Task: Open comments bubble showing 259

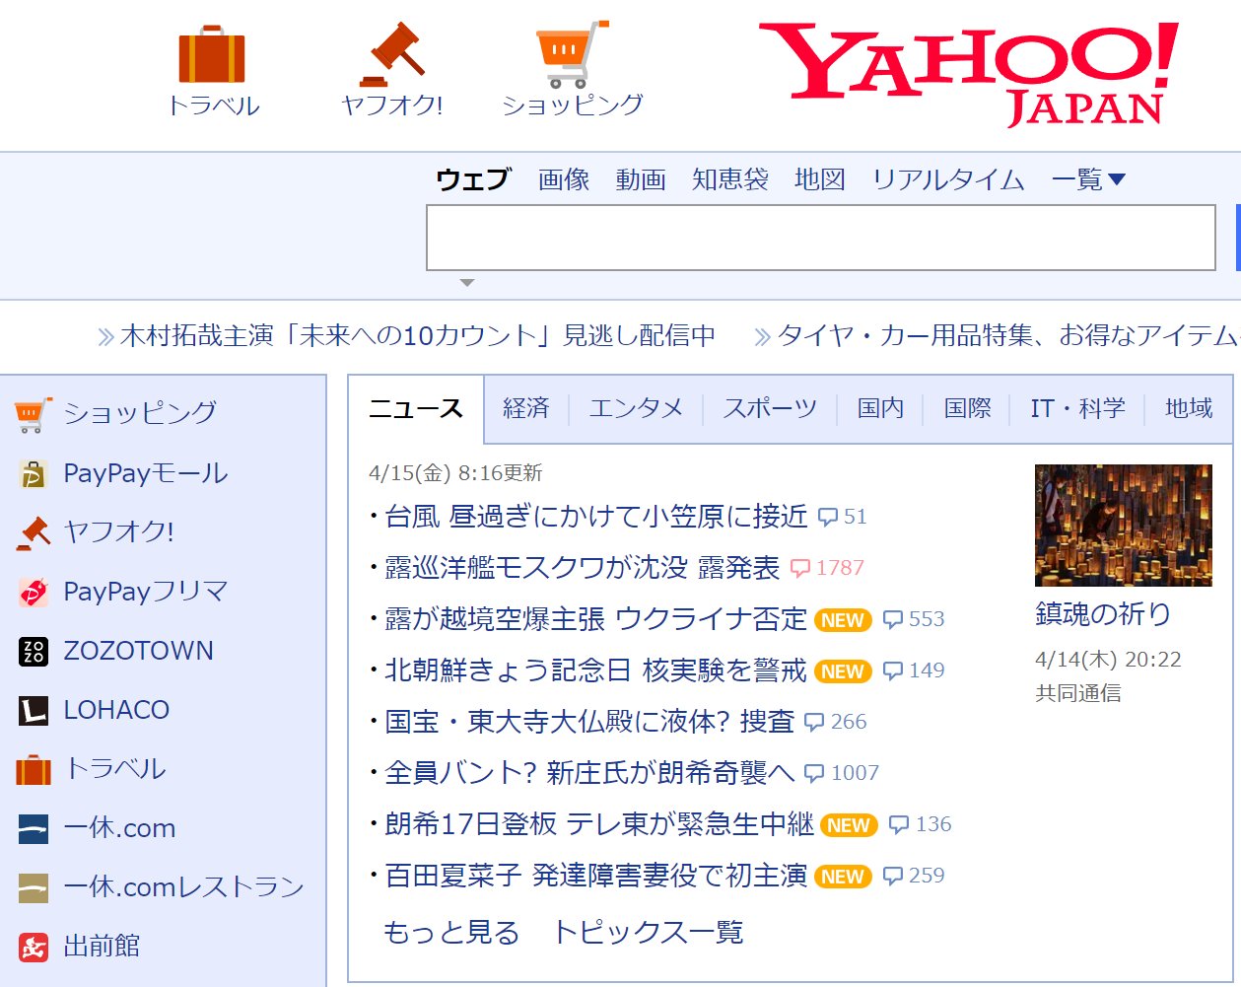Action: 914,876
